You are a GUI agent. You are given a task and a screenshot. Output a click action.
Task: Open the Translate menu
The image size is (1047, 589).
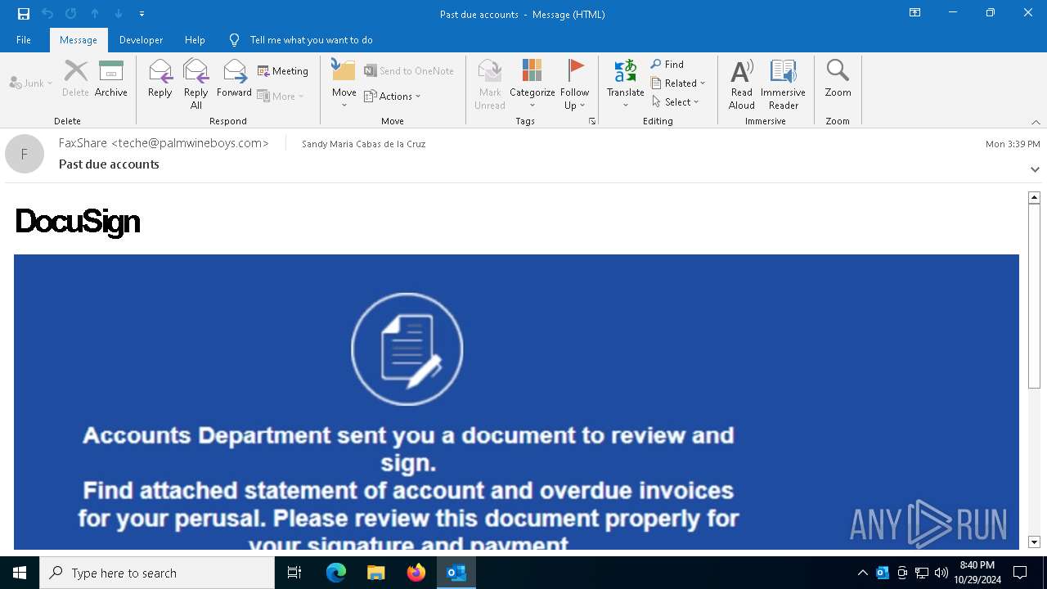[626, 84]
